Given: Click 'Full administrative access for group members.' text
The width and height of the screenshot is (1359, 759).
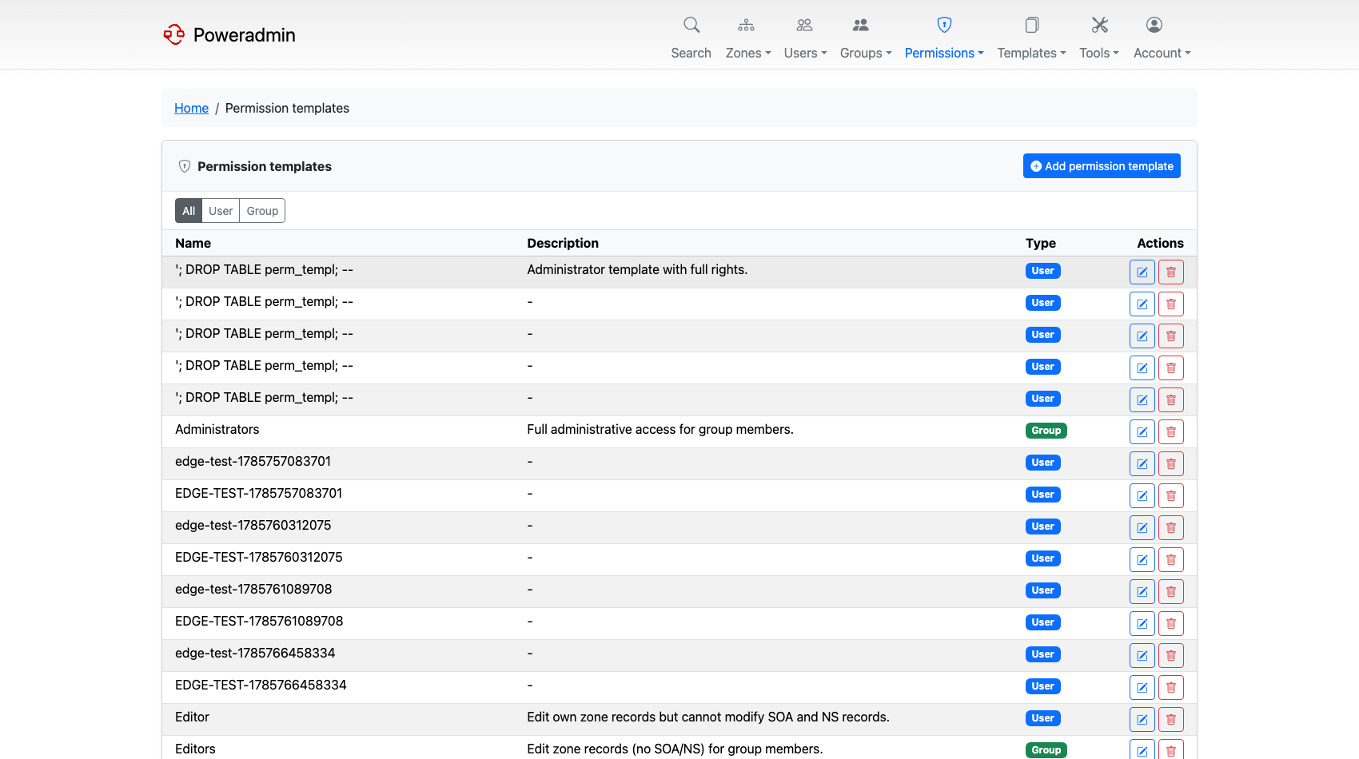Looking at the screenshot, I should [x=660, y=430].
